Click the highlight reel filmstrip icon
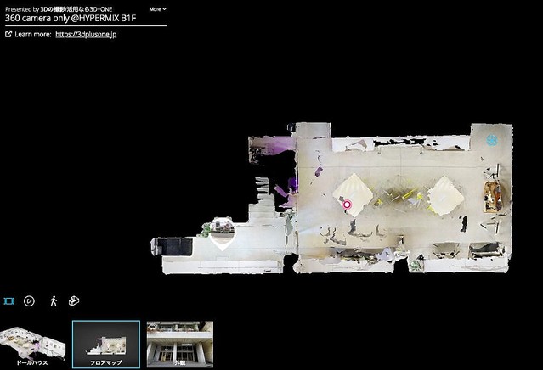 (9, 301)
